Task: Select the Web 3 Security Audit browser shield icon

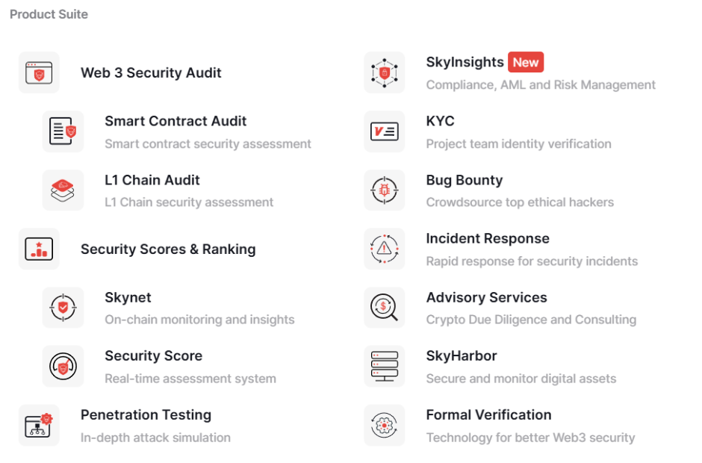Action: 38,72
